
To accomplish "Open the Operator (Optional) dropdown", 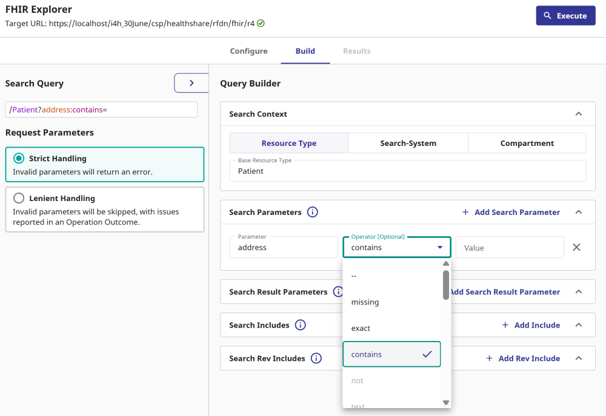I will point(397,247).
